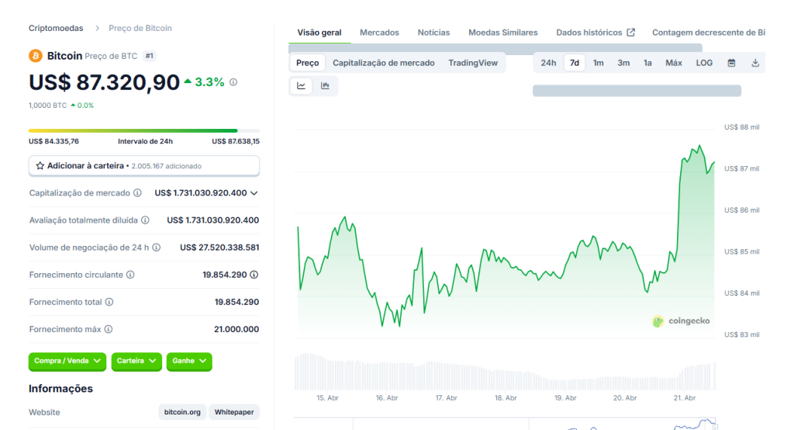Image resolution: width=794 pixels, height=430 pixels.
Task: Open the Mercados tab
Action: (379, 33)
